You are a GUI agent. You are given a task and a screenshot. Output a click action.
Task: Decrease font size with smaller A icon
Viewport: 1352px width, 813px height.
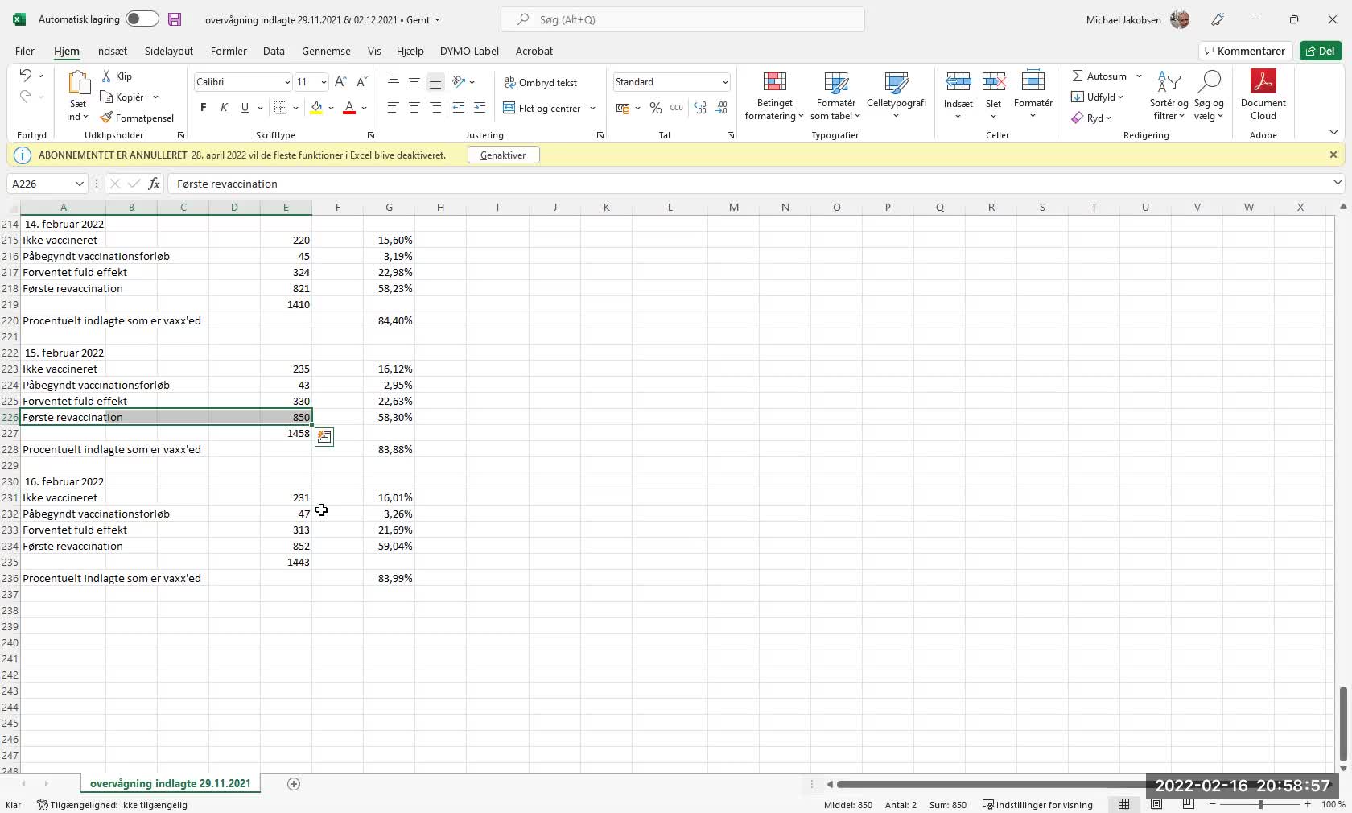(x=361, y=82)
